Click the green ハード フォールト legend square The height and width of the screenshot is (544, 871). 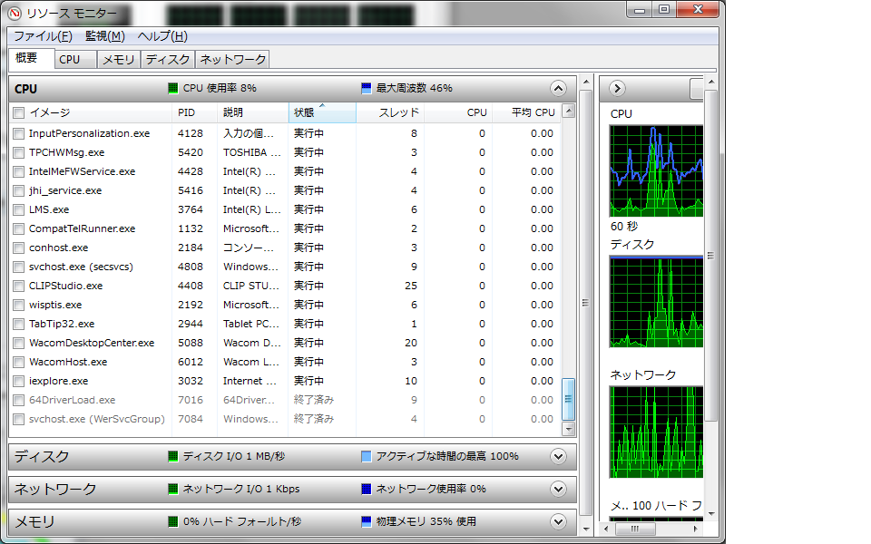pos(172,521)
